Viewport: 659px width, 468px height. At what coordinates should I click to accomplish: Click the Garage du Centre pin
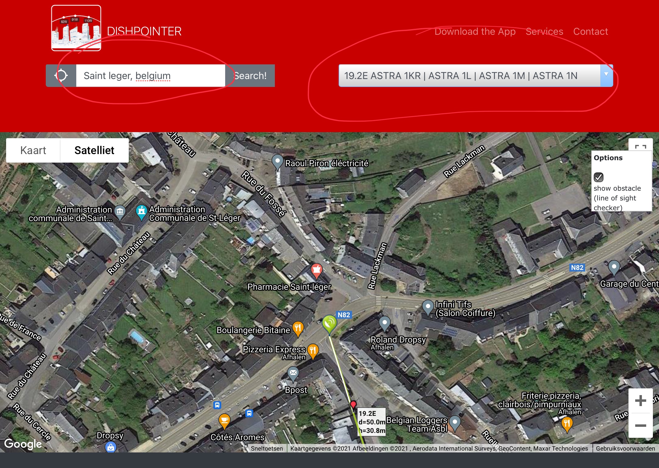(614, 268)
